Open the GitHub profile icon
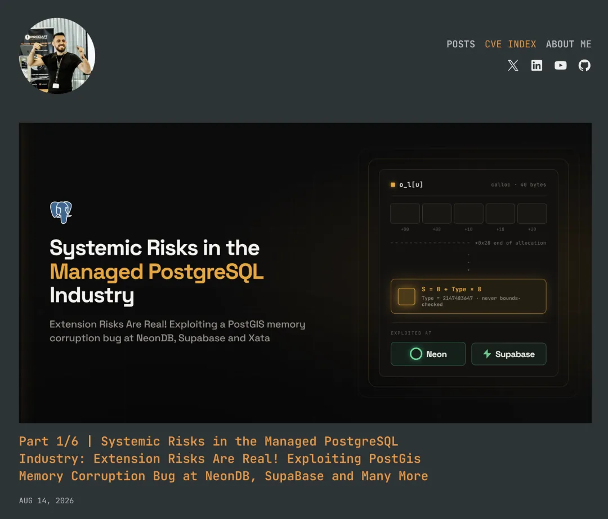The height and width of the screenshot is (519, 608). click(x=584, y=65)
